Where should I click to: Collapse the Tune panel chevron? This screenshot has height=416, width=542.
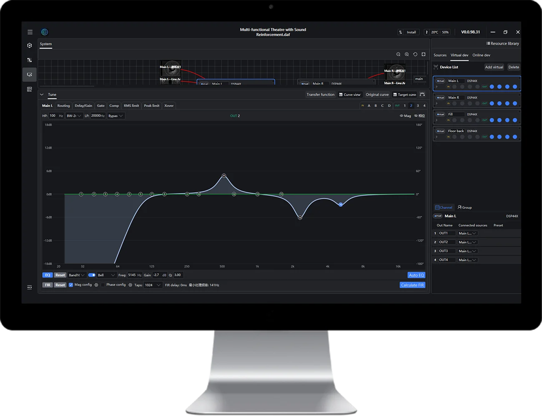(x=42, y=94)
